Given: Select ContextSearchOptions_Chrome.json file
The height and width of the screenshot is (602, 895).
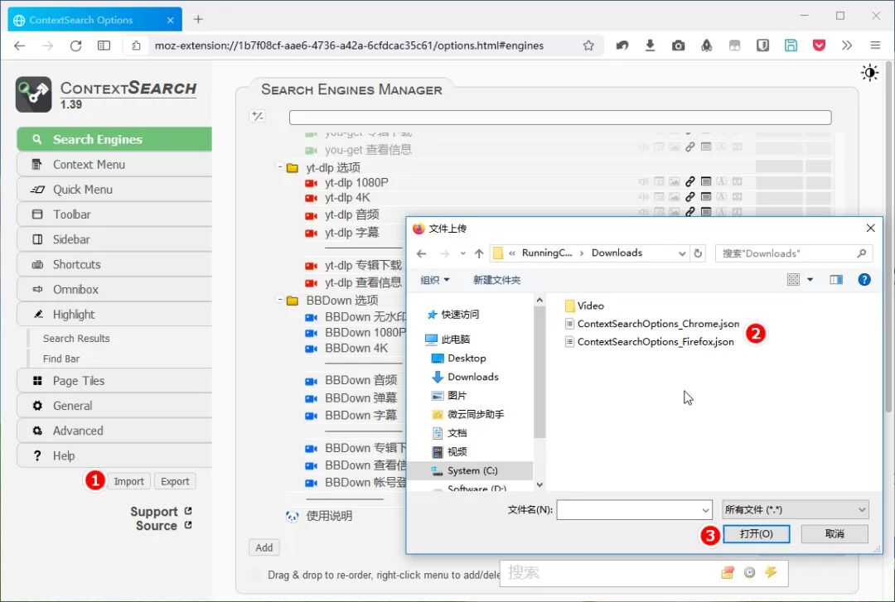Looking at the screenshot, I should click(652, 324).
